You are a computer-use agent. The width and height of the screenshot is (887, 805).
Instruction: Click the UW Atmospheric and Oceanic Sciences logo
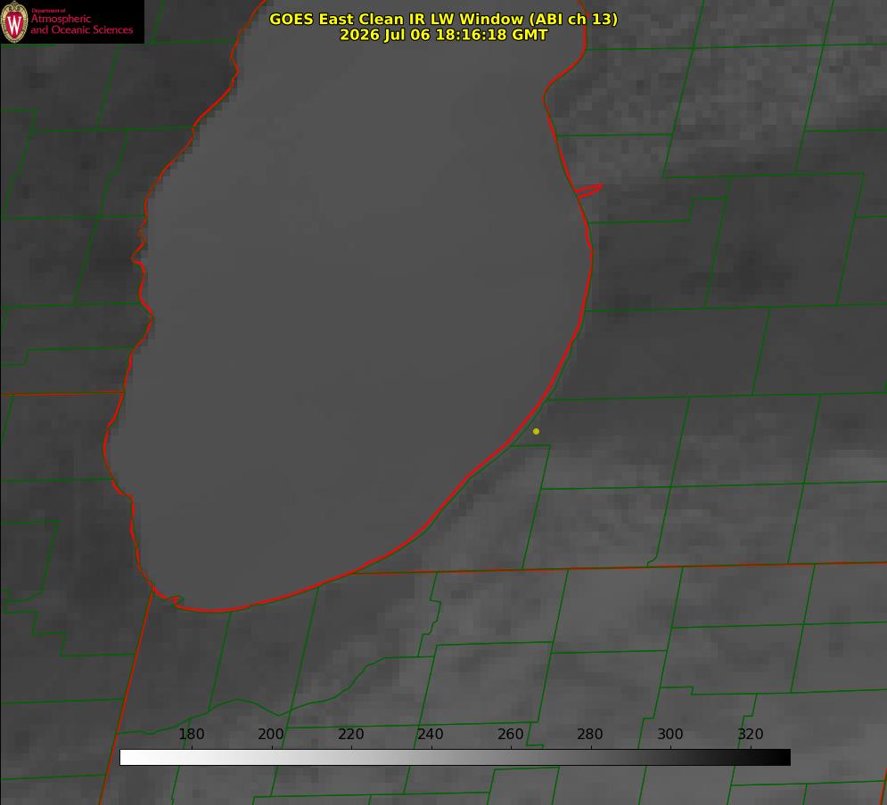point(72,21)
